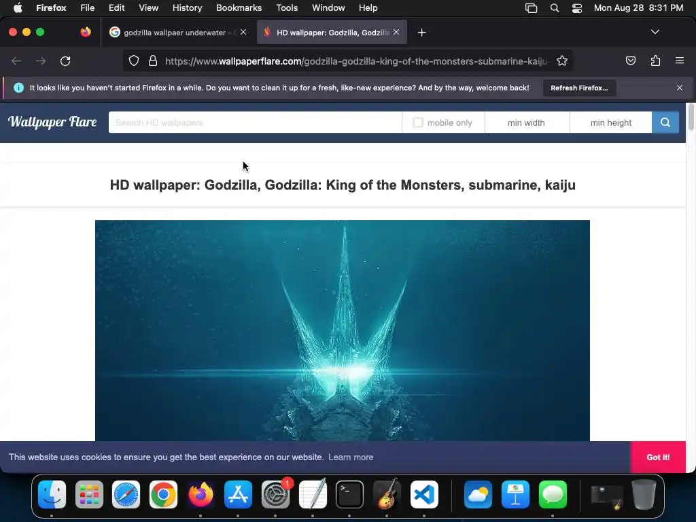Viewport: 696px width, 522px height.
Task: Open Messages from the Dock
Action: click(x=553, y=495)
